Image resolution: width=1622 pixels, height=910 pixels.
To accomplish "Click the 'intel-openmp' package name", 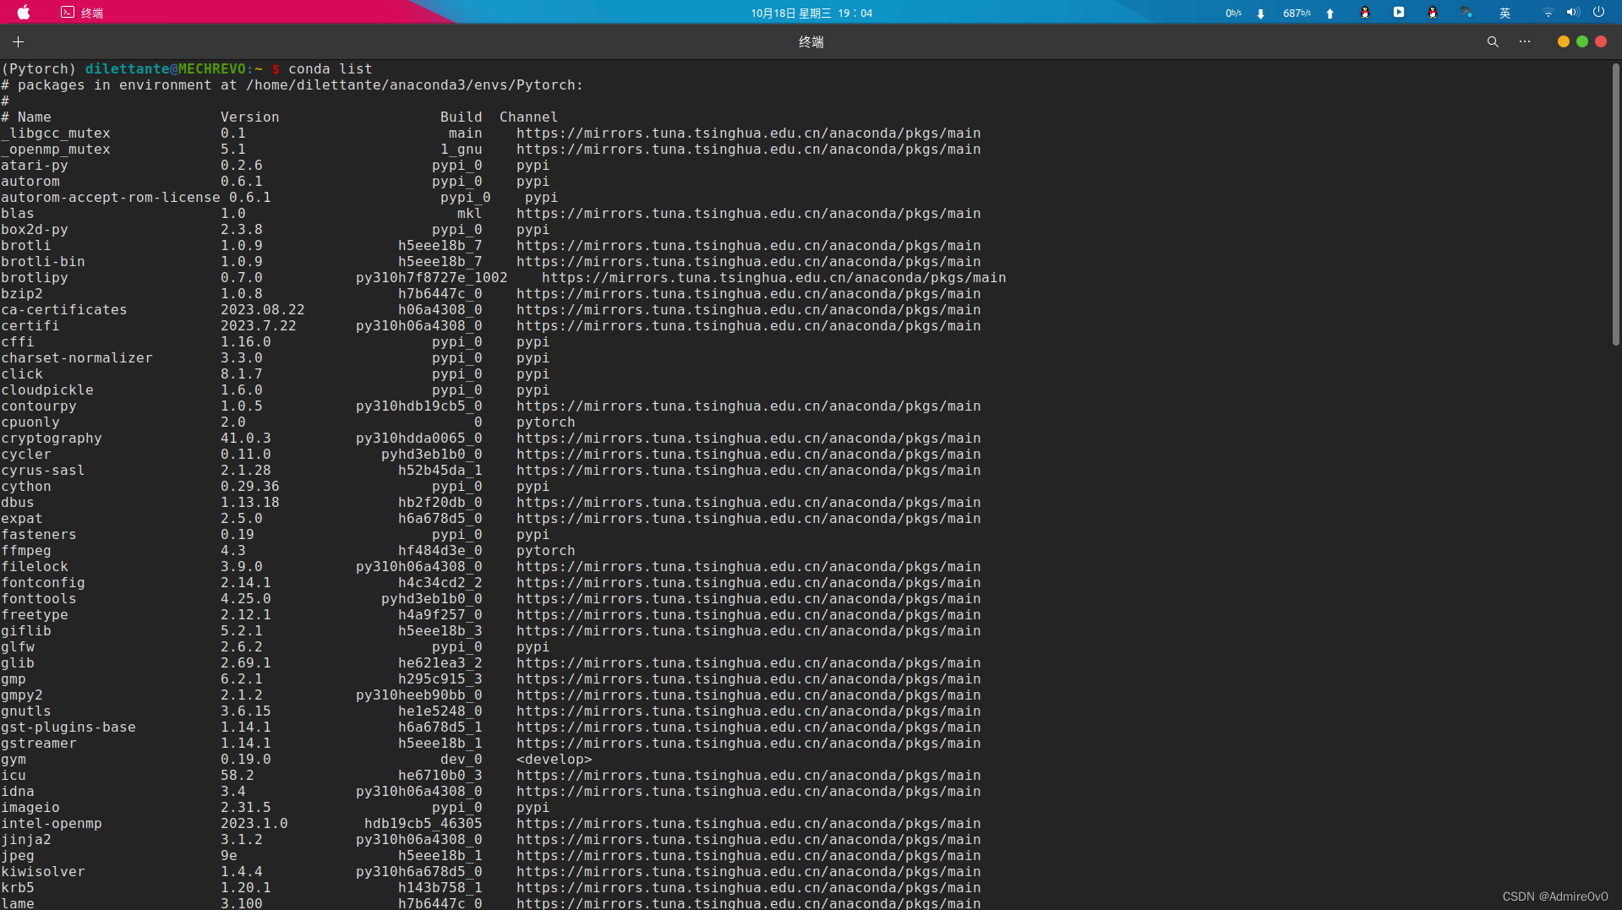I will pyautogui.click(x=51, y=824).
